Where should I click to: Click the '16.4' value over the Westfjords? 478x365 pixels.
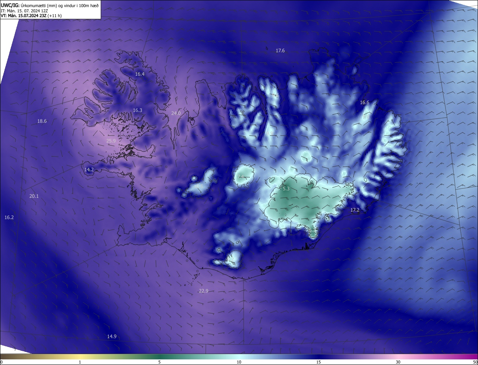140,74
